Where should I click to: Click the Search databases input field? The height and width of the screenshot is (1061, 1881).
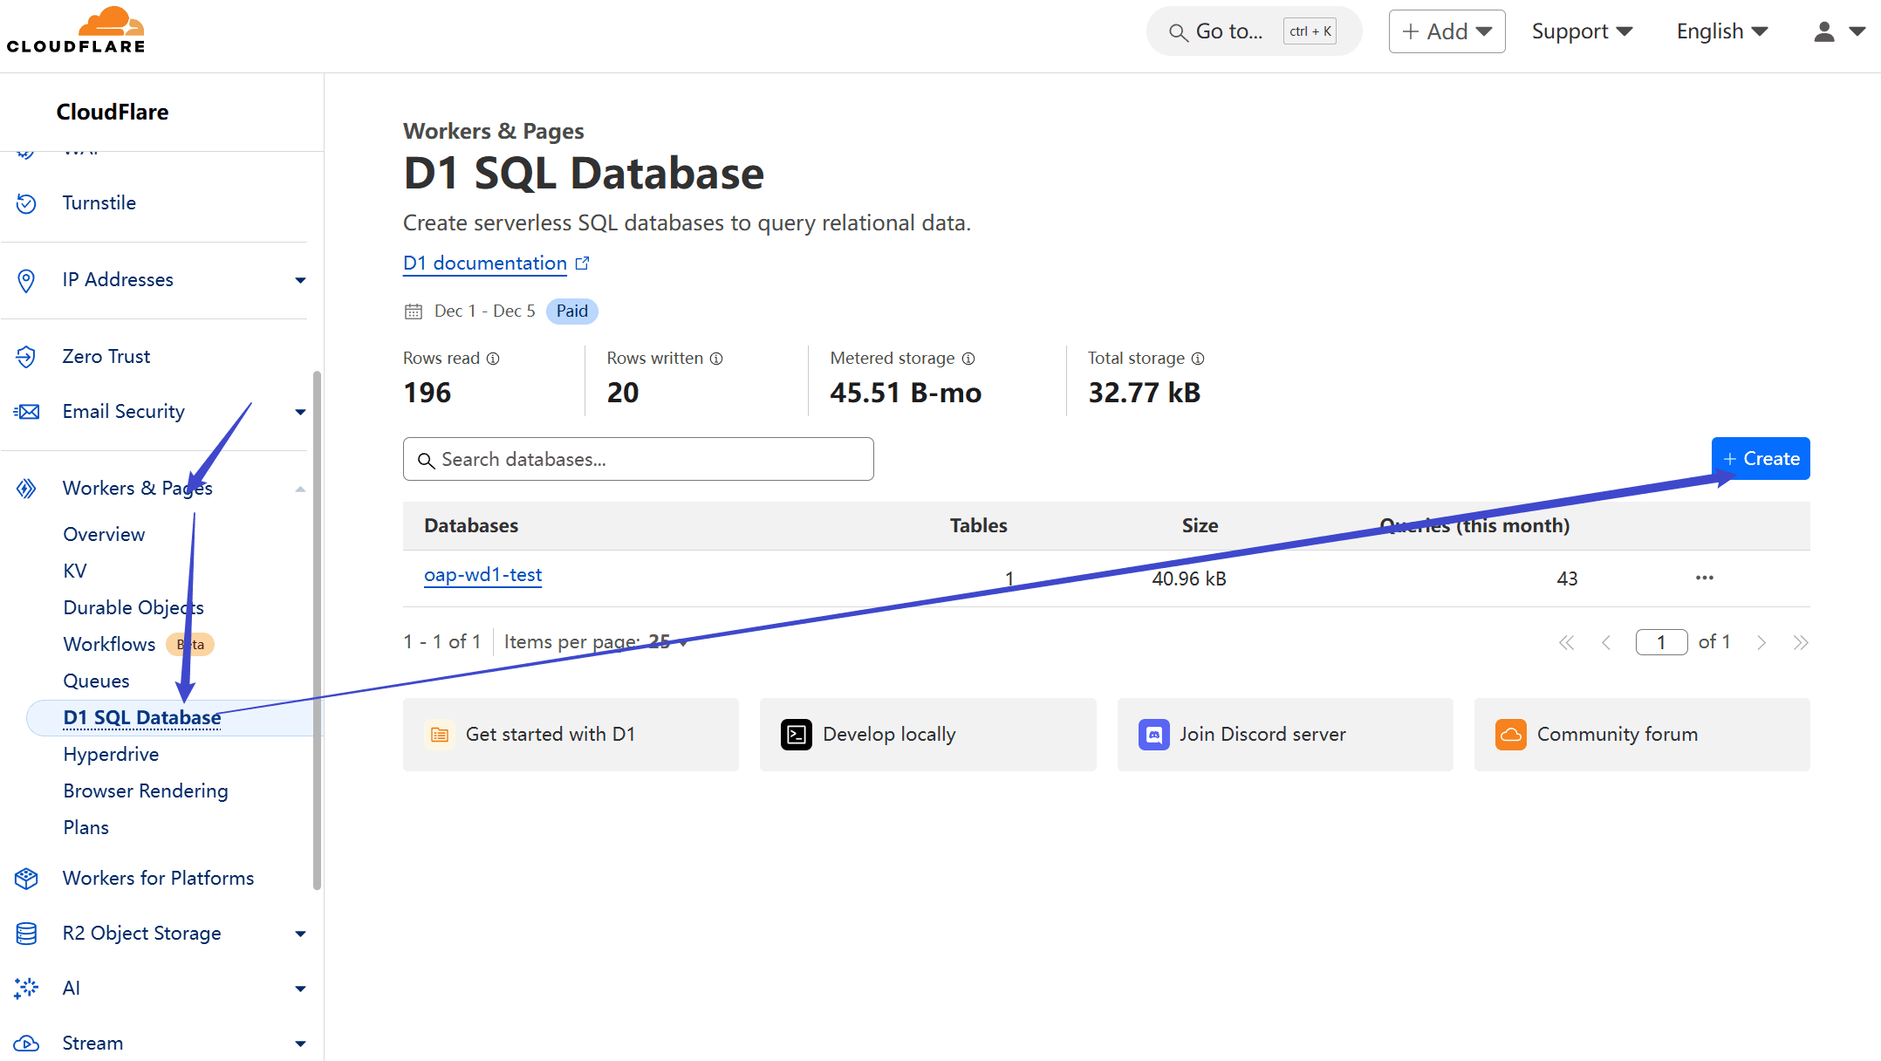pyautogui.click(x=639, y=459)
